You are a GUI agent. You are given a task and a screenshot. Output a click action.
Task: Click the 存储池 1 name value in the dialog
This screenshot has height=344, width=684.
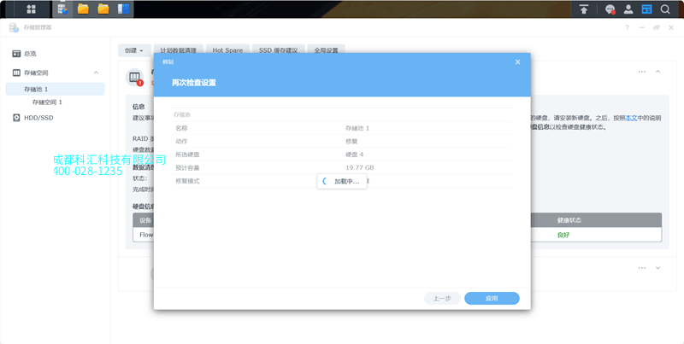[357, 128]
